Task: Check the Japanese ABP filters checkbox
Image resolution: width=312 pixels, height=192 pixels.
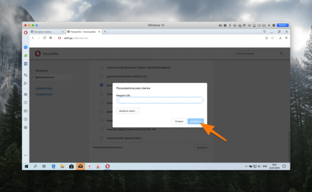Action: point(101,138)
